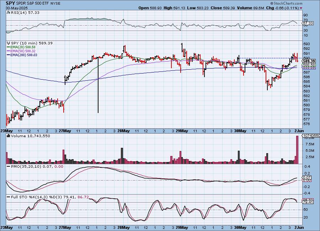Click the Open 588.93 value

click(150, 8)
